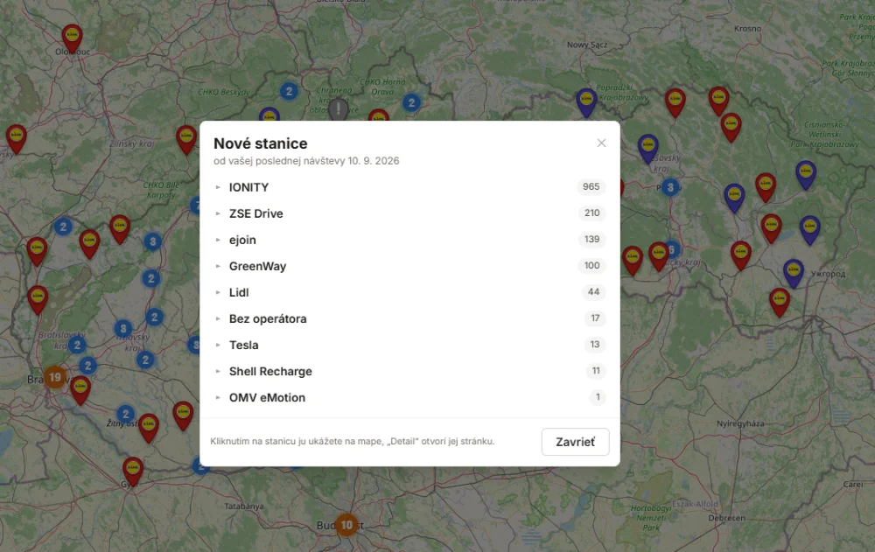Click the 13 count badge for Tesla
Viewport: 875px width, 552px height.
click(x=595, y=345)
